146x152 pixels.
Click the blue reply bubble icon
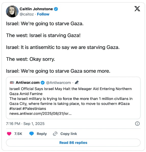32,134
